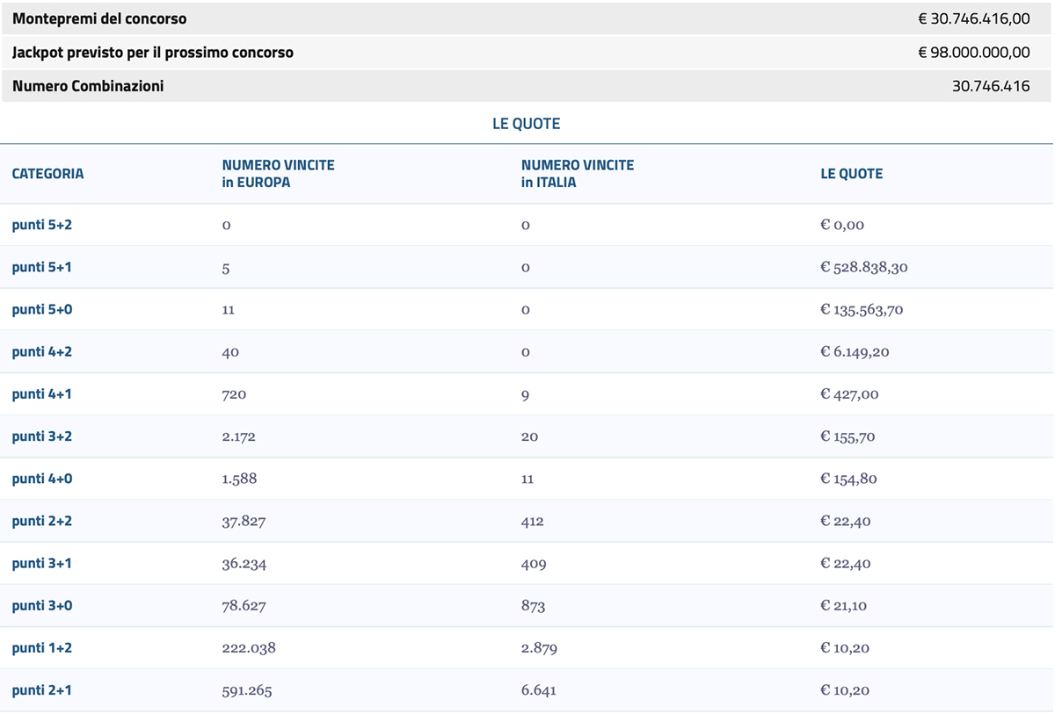Select the 'punti 2+1' category label

(42, 690)
